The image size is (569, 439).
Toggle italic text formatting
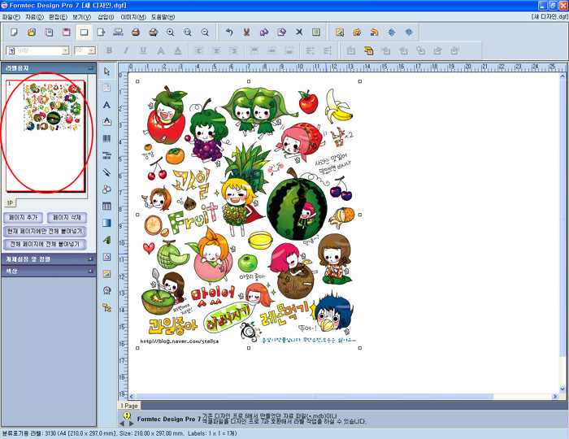click(x=126, y=50)
